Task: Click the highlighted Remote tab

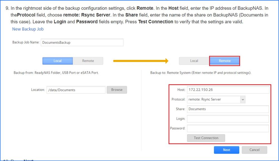Action: click(x=224, y=61)
